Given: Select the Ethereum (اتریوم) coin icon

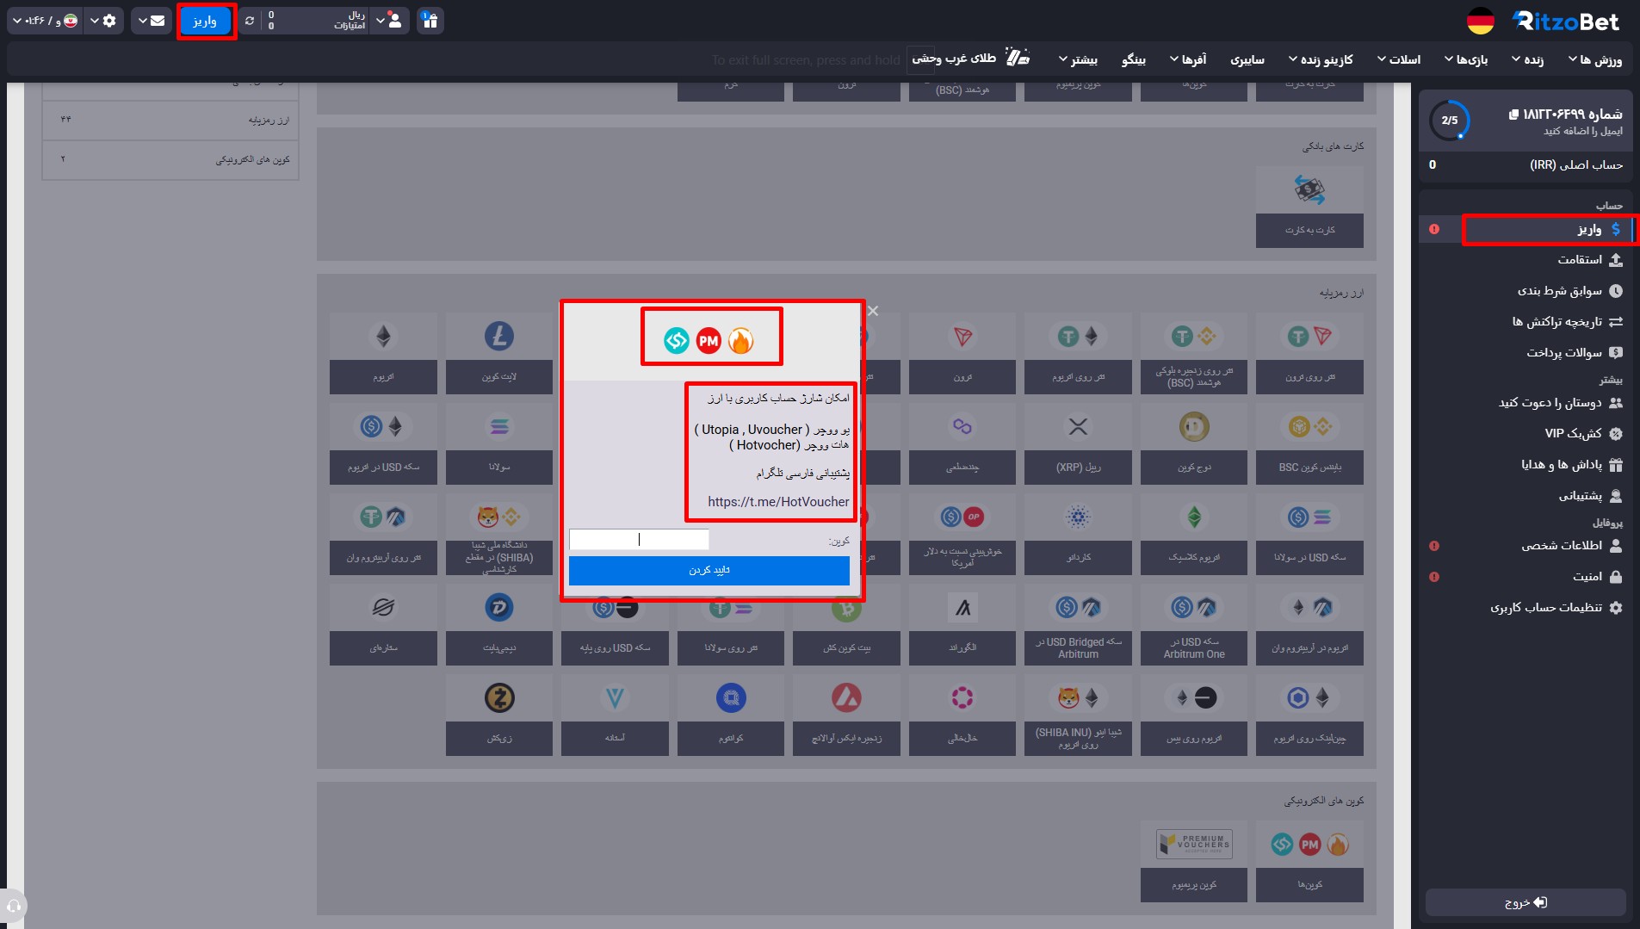Looking at the screenshot, I should [384, 336].
